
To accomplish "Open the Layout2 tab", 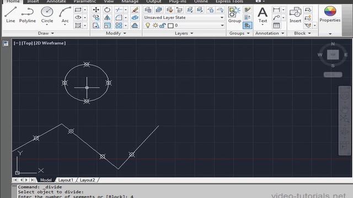I will [87, 180].
